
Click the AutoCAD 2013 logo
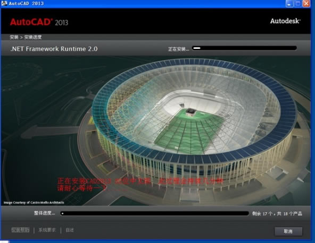click(39, 22)
